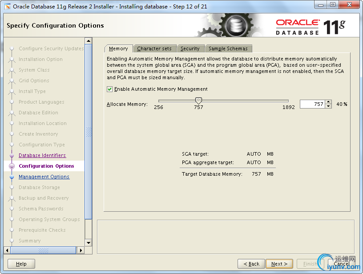Click the sidebar scroll down arrow
The width and height of the screenshot is (363, 274).
pos(89,243)
